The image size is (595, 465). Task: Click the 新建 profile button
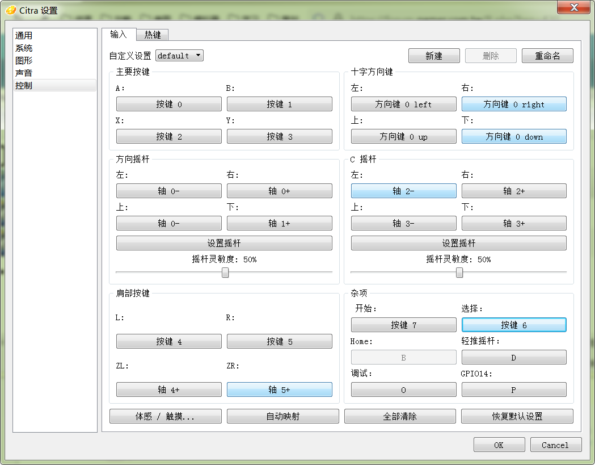434,56
